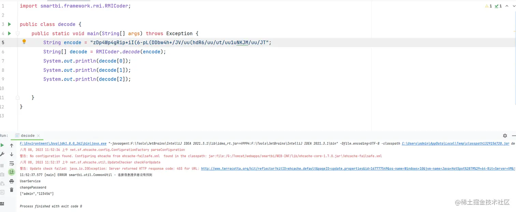The width and height of the screenshot is (516, 212).
Task: Click the fold end marker on line 11
Action: (17, 98)
